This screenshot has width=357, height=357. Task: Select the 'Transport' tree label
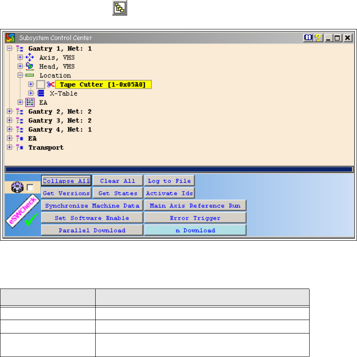(x=46, y=147)
